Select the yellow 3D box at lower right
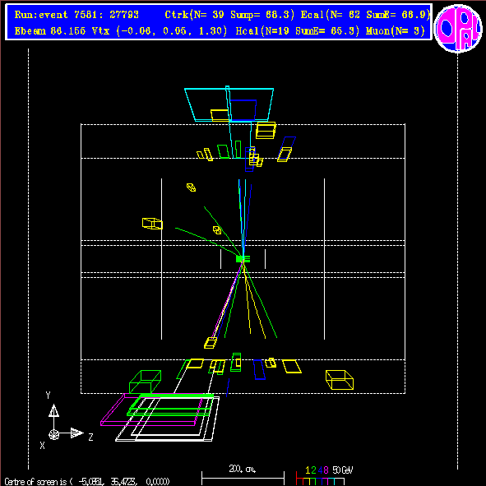This screenshot has height=486, width=486. pyautogui.click(x=340, y=380)
